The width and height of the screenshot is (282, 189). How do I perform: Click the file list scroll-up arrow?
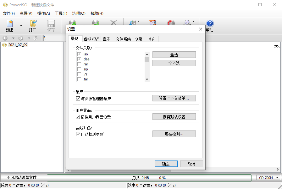point(147,54)
